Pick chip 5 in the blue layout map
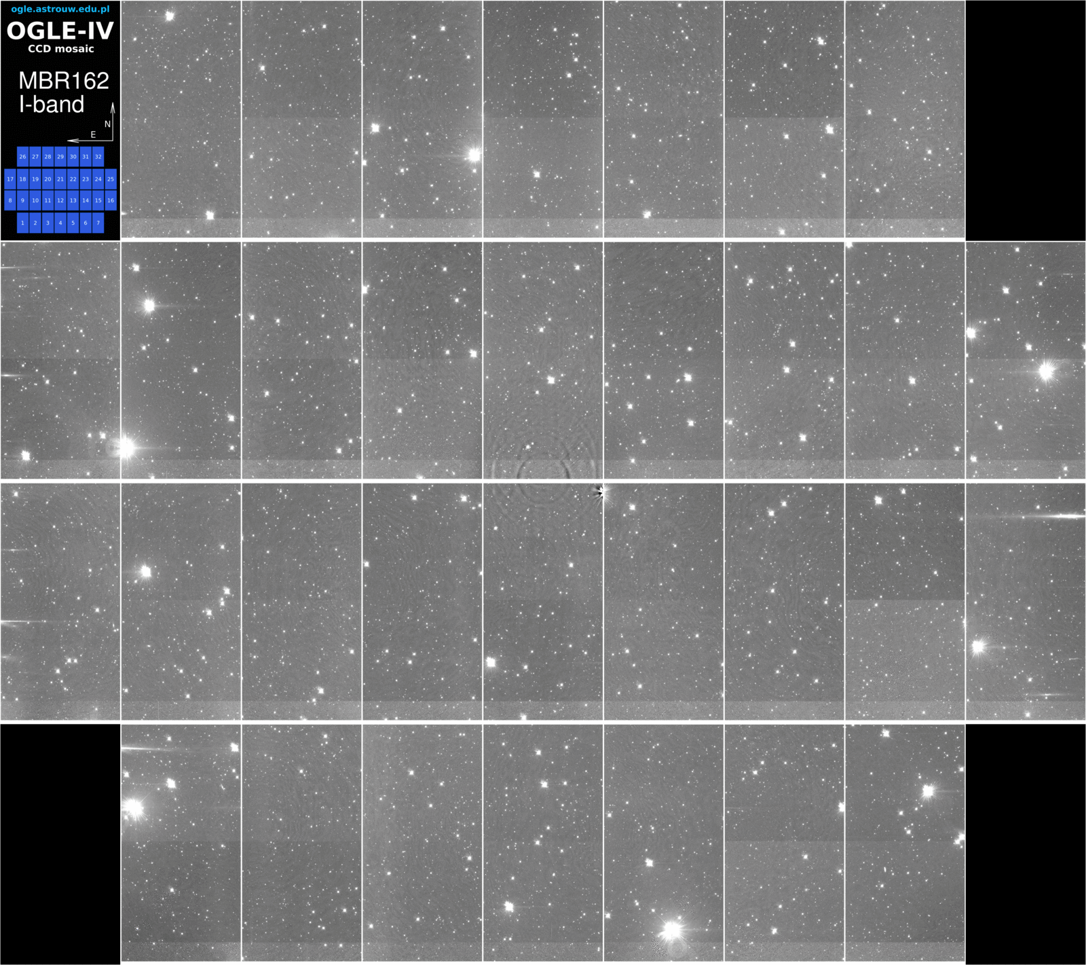1086x965 pixels. coord(73,223)
